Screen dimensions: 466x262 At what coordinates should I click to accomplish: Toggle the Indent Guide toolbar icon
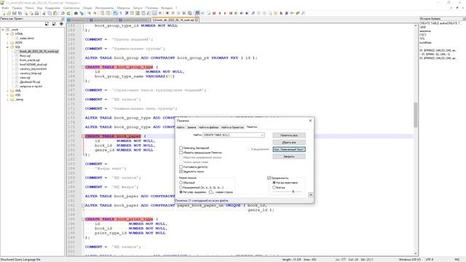[126, 13]
